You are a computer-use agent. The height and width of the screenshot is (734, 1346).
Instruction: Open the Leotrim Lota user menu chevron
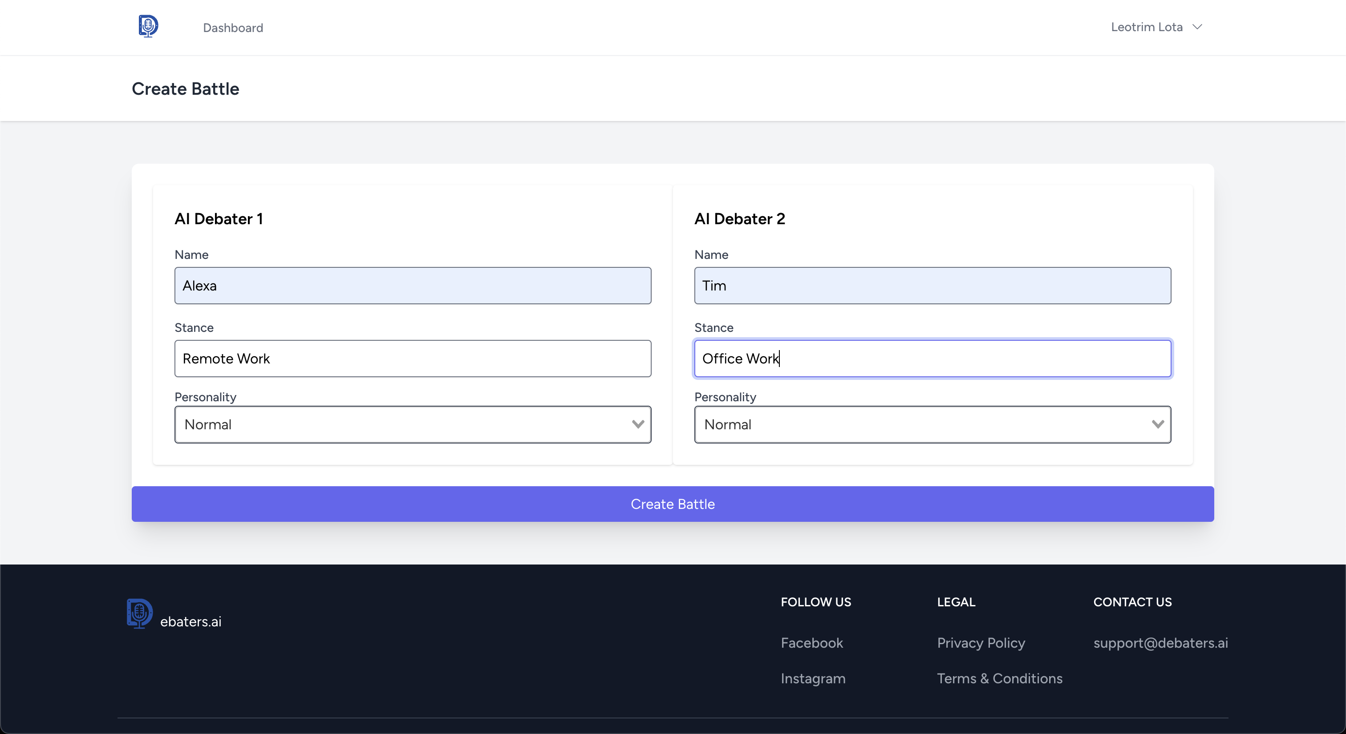coord(1197,27)
